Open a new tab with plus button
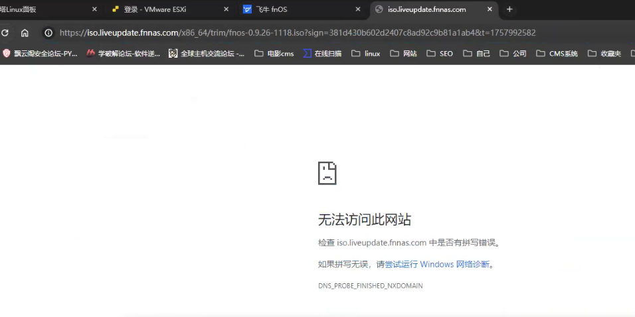 509,9
